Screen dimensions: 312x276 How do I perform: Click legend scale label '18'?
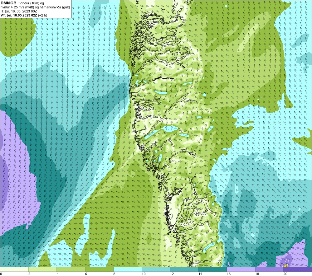click(x=257, y=274)
